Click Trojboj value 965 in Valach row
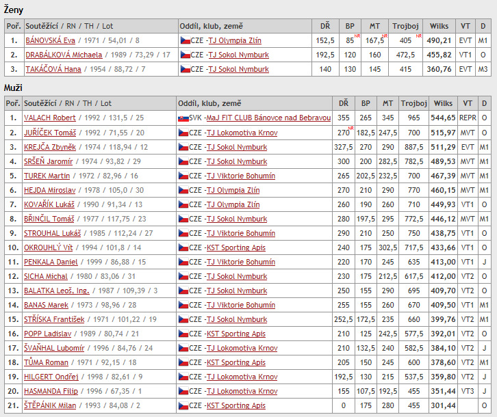The width and height of the screenshot is (497, 417). [x=413, y=118]
